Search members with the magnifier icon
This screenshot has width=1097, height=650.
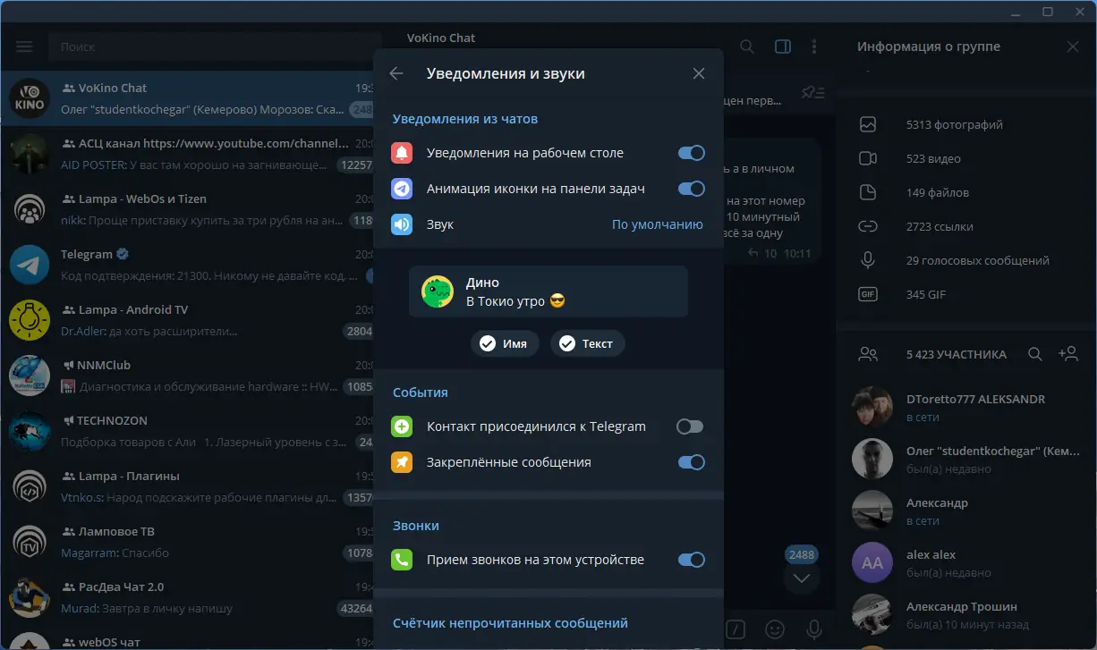[x=1035, y=354]
